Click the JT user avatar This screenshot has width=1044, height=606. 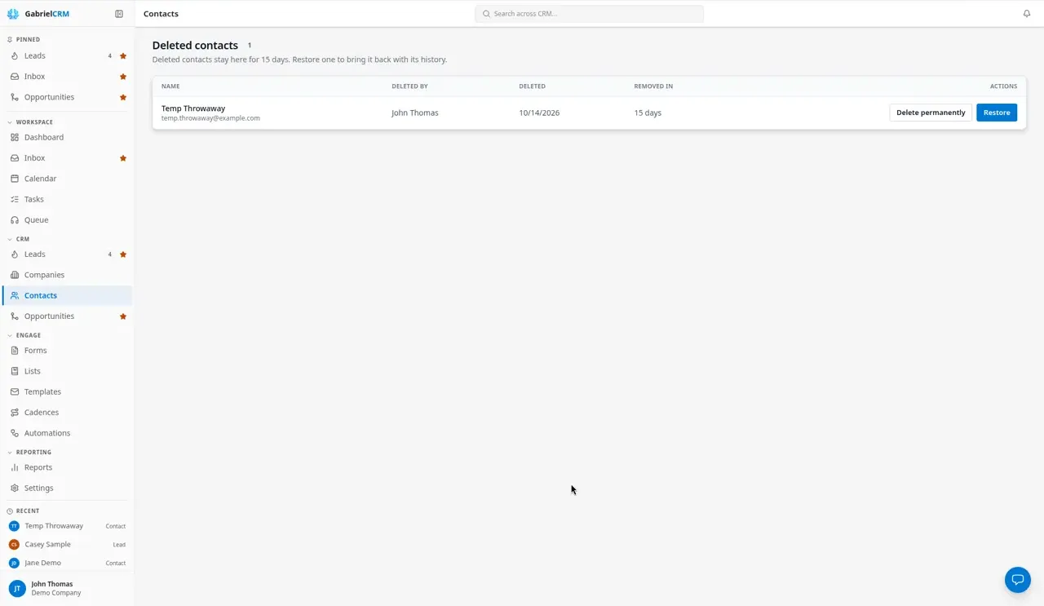pos(17,588)
